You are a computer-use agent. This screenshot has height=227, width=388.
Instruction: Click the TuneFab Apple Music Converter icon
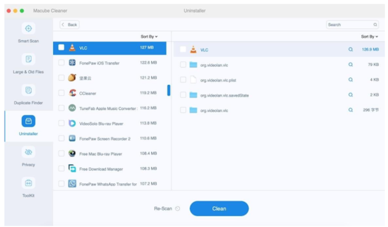click(72, 108)
